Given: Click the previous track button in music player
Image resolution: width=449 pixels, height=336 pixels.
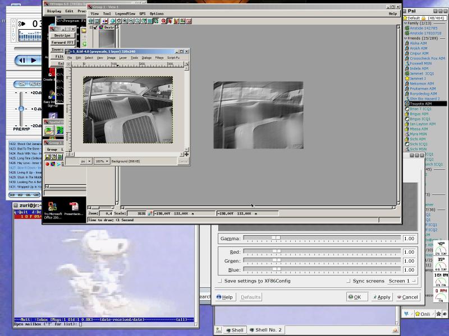Looking at the screenshot, I should 21,60.
